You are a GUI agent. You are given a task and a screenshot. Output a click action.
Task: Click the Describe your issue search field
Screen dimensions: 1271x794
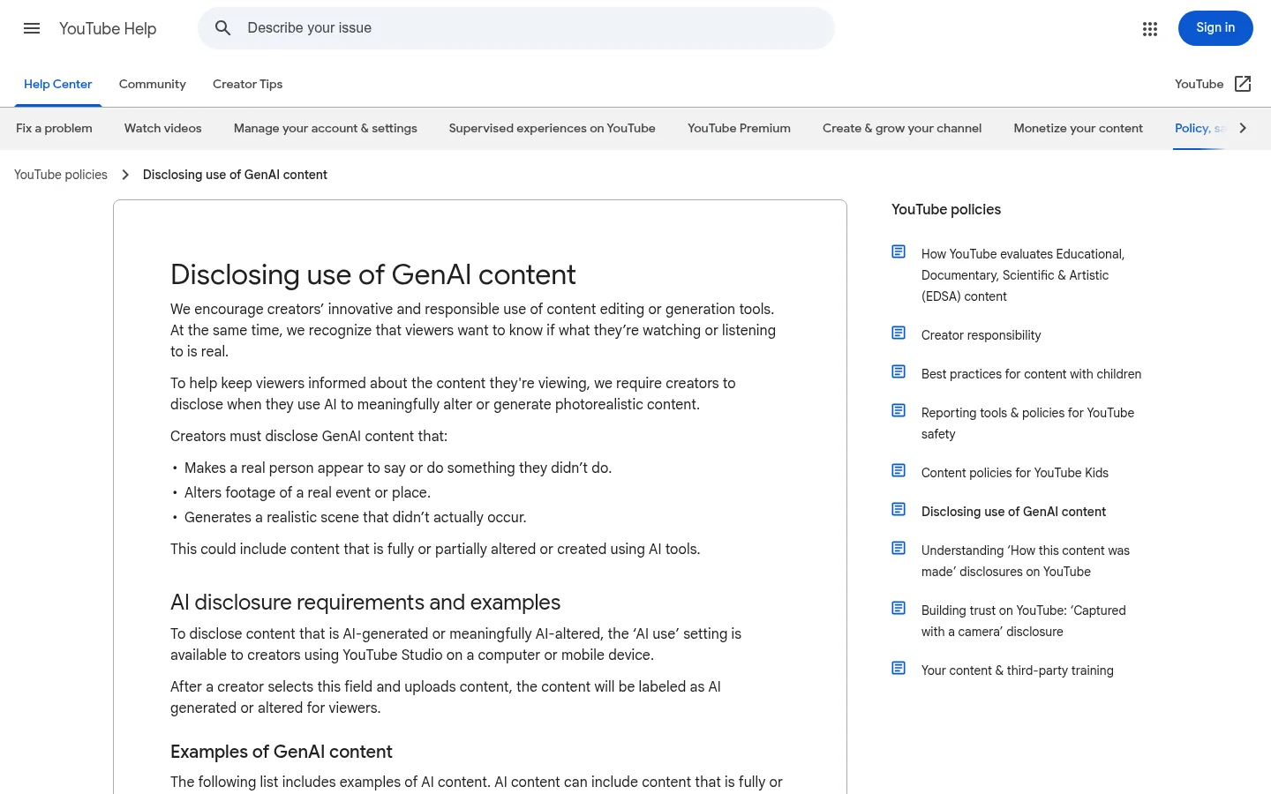pos(516,28)
